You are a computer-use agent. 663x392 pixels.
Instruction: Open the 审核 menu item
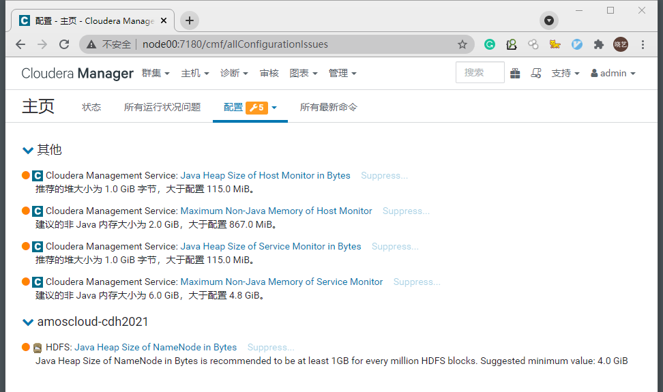(x=269, y=74)
